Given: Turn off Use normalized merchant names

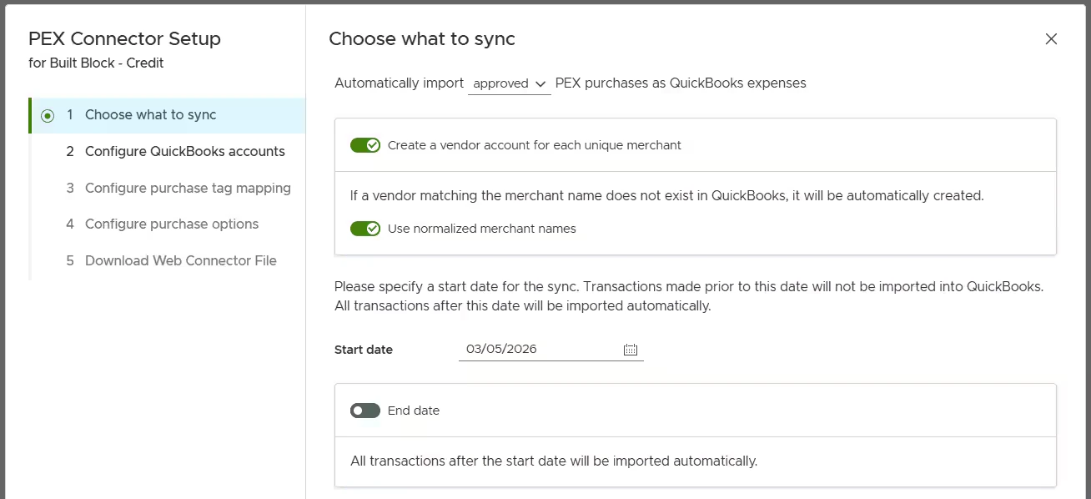Looking at the screenshot, I should coord(365,229).
